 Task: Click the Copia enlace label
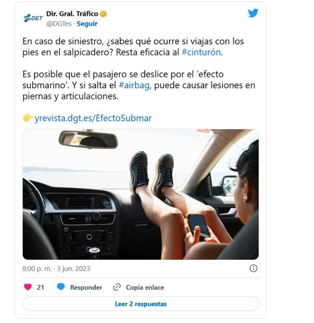(145, 287)
